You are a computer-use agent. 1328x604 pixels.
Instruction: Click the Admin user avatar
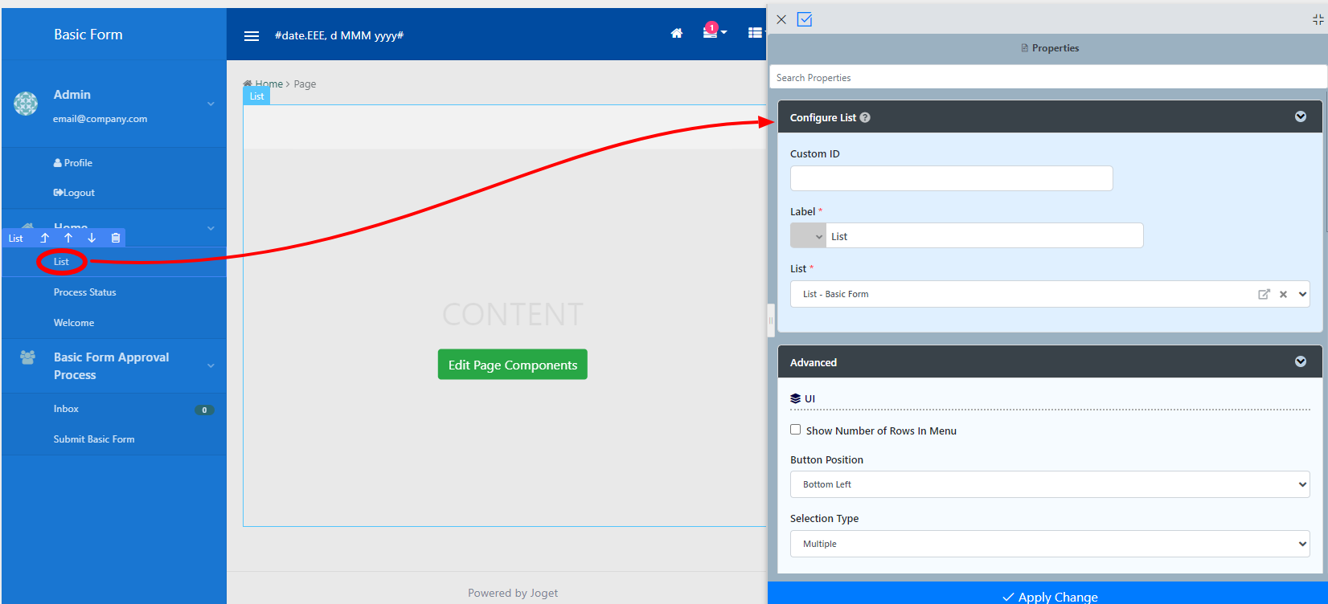click(26, 104)
